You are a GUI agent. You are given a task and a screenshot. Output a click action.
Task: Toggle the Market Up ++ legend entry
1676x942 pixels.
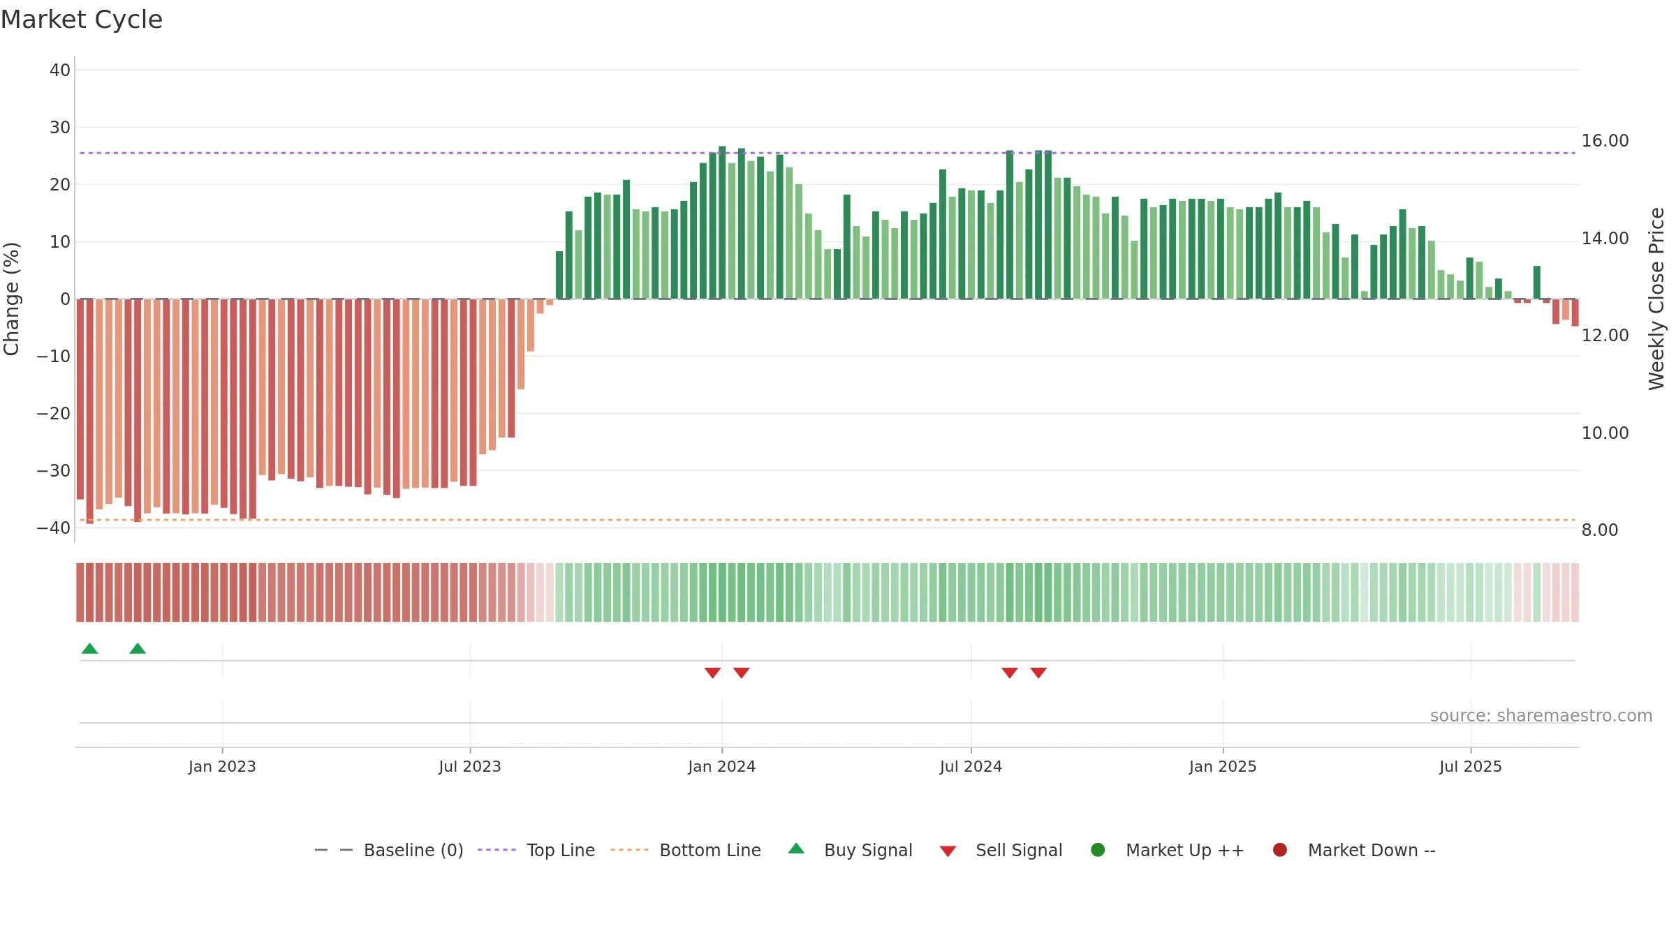click(x=1167, y=850)
